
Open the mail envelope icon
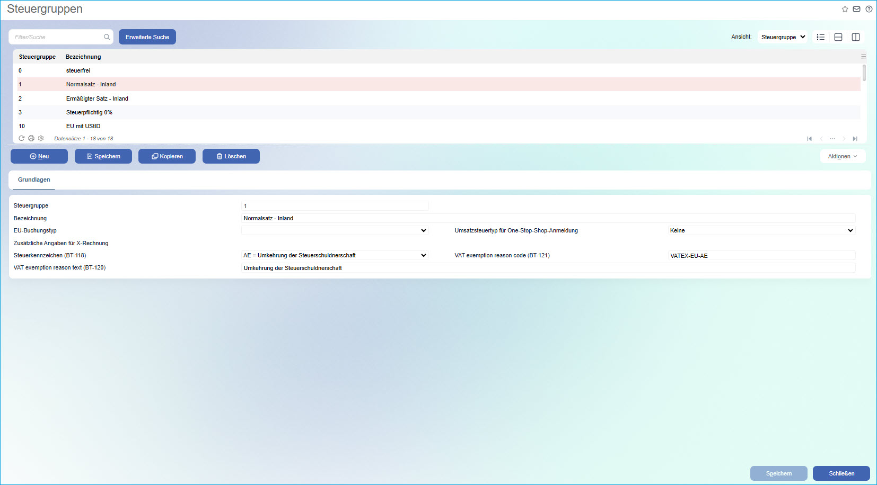(x=856, y=9)
